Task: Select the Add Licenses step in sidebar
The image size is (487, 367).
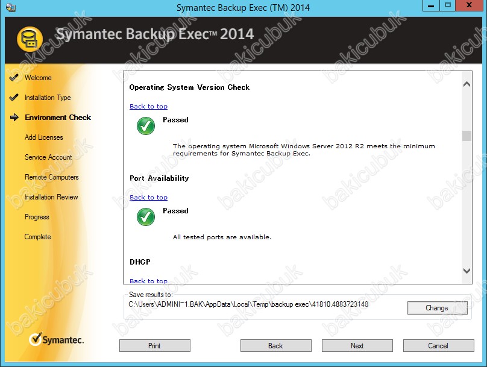Action: 43,137
